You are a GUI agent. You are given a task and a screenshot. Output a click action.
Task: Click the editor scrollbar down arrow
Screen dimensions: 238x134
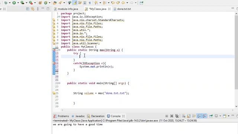[237, 106]
